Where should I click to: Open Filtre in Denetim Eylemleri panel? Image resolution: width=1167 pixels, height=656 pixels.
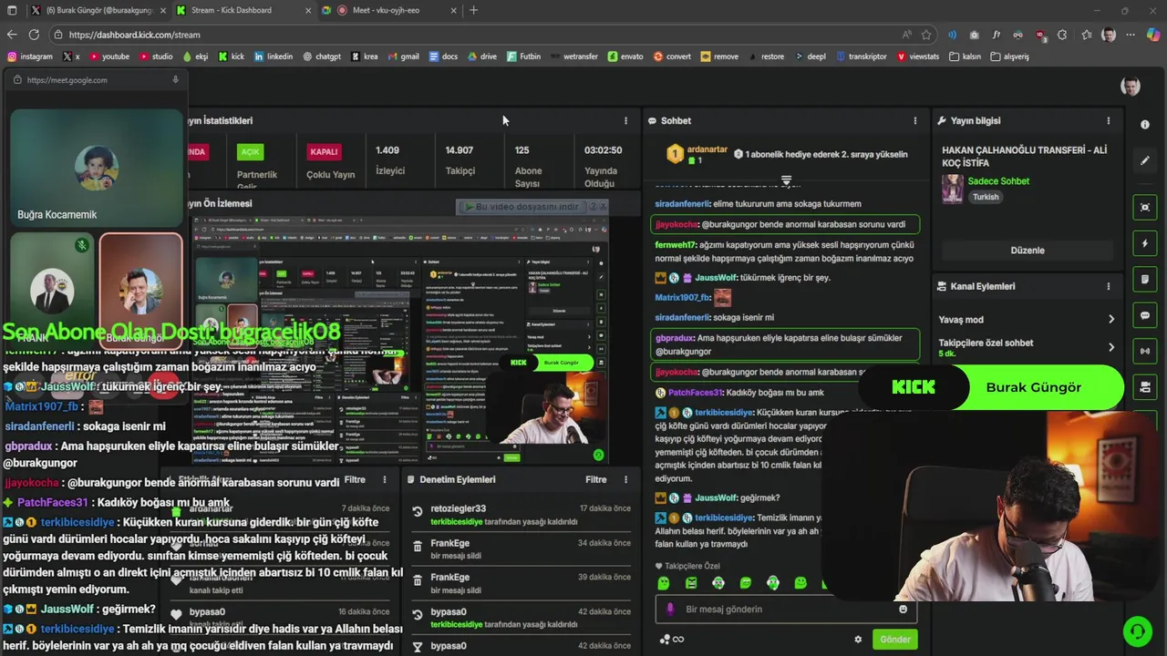tap(595, 479)
